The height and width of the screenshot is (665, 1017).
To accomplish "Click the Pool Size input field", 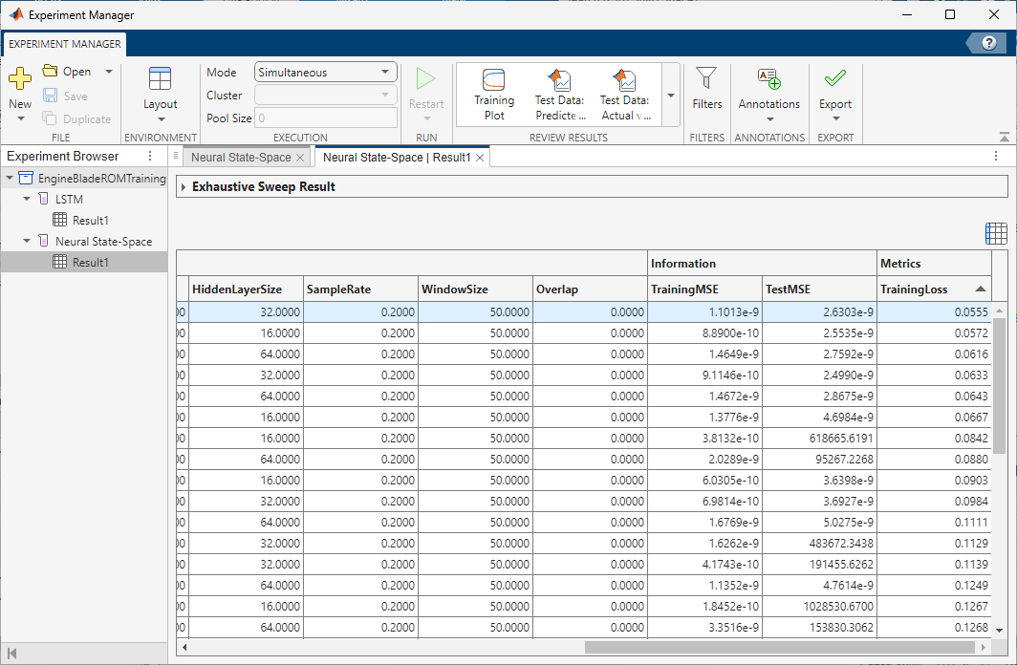I will tap(325, 118).
